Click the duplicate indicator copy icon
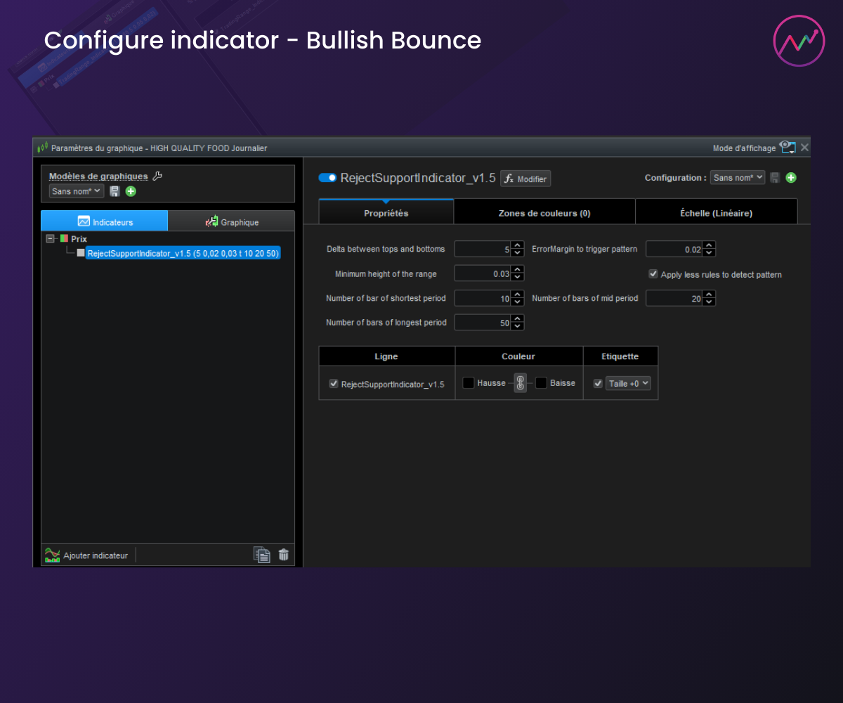 coord(261,555)
